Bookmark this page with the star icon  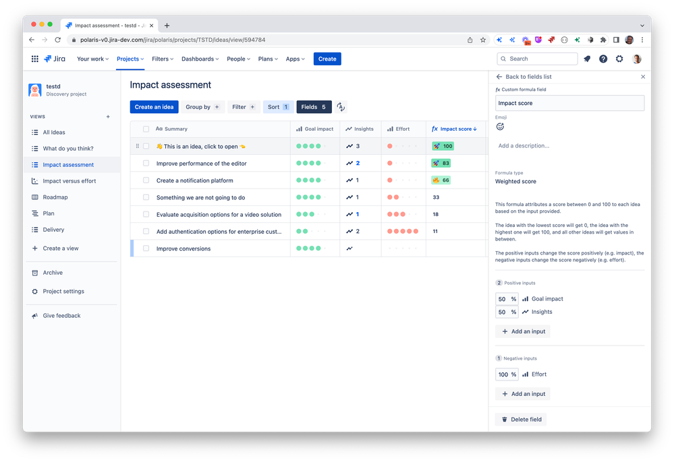[x=483, y=40]
